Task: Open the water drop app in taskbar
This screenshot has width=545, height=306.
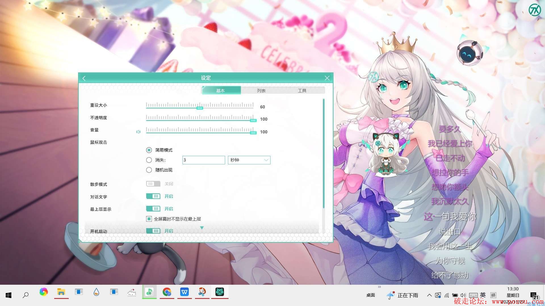Action: tap(96, 292)
